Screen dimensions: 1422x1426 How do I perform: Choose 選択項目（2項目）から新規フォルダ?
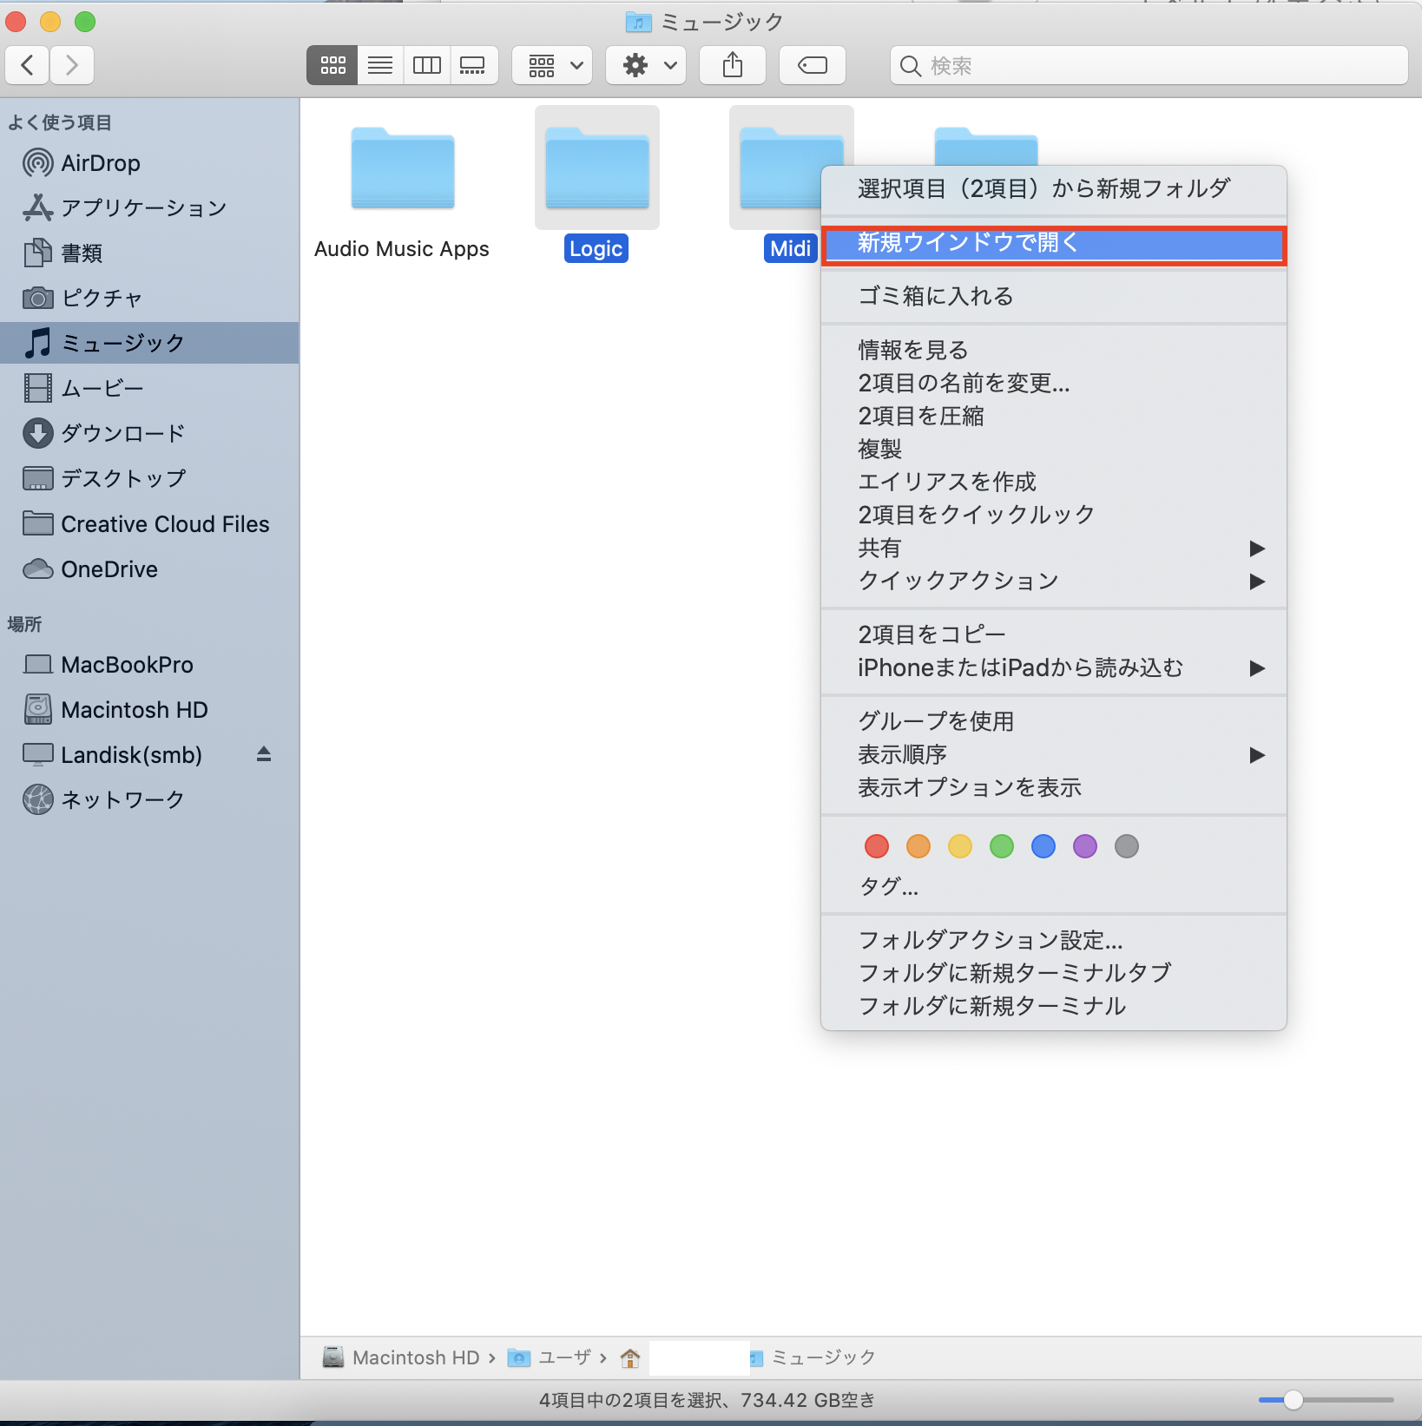tap(1054, 188)
